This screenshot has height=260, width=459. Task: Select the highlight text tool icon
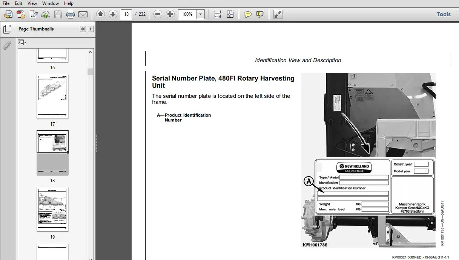260,14
